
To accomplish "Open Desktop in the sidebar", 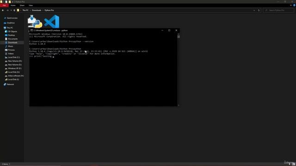I will [x=10, y=35].
